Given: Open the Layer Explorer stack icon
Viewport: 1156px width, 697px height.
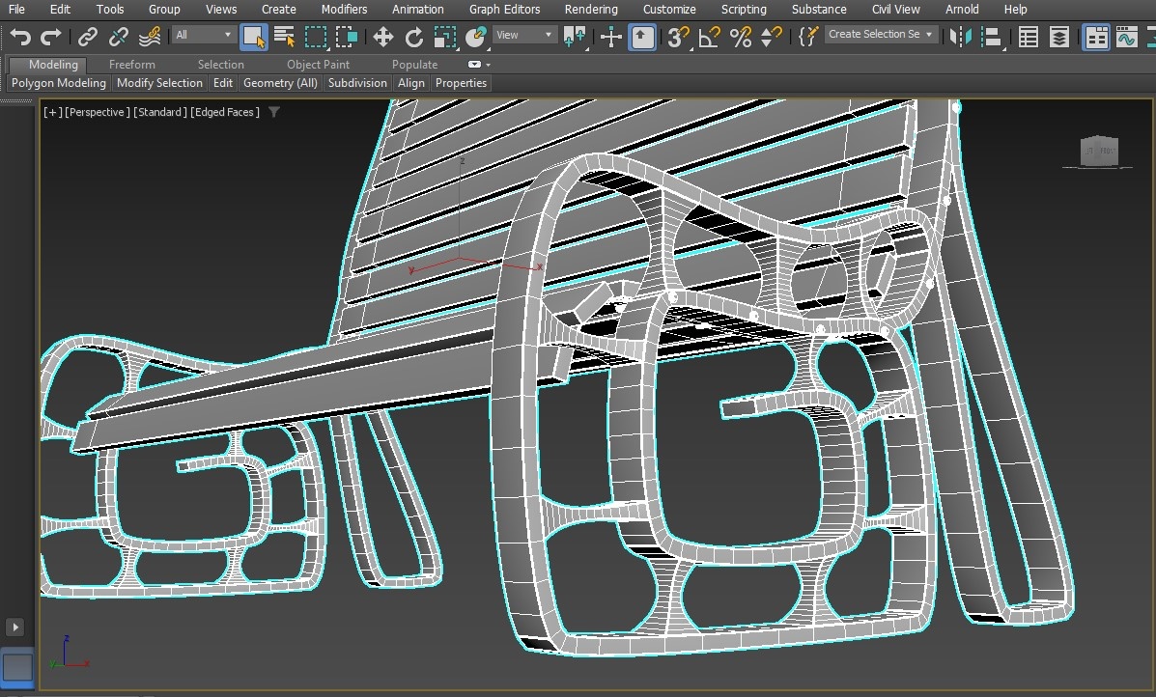Looking at the screenshot, I should (x=1059, y=38).
